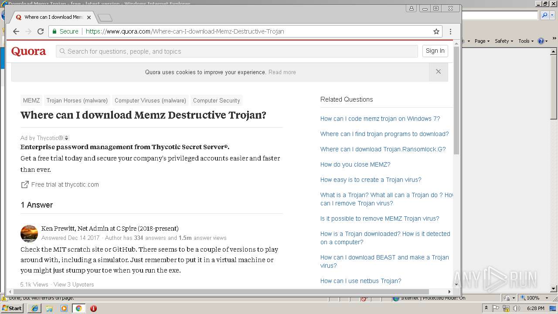Close the 'Where can I download Mem' tab

tap(89, 17)
